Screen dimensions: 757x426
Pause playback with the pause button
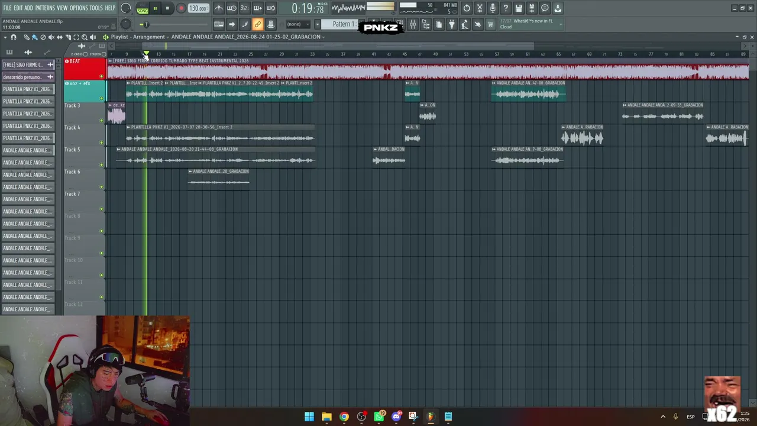pos(155,8)
